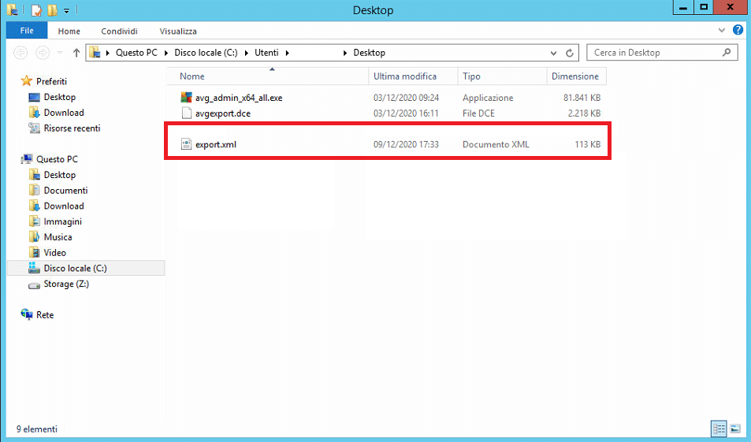Screen dimensions: 751x442
Task: Click Properties icon in quick access toolbar
Action: [37, 10]
